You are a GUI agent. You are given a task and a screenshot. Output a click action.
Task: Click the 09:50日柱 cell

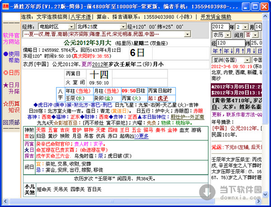[134, 91]
